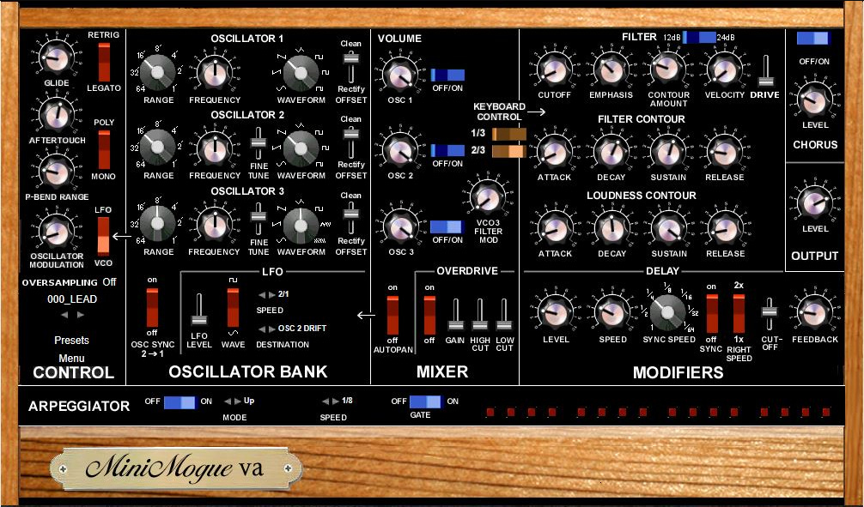Click the Delay Feedback knob

pos(814,314)
